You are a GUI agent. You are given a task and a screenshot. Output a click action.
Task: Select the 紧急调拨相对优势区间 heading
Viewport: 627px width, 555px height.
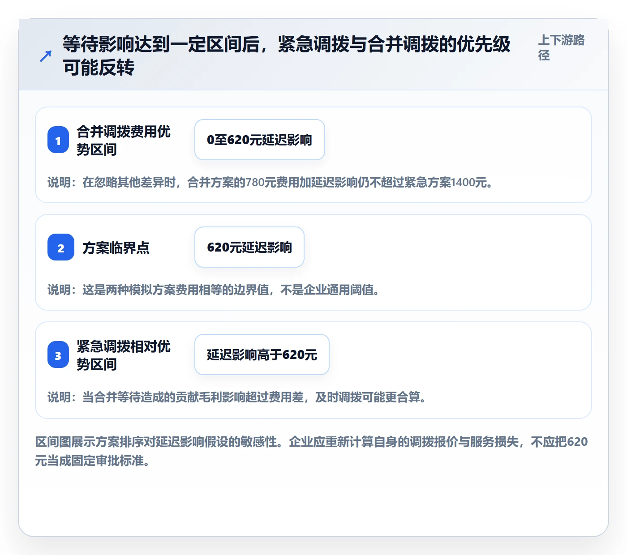click(x=124, y=355)
